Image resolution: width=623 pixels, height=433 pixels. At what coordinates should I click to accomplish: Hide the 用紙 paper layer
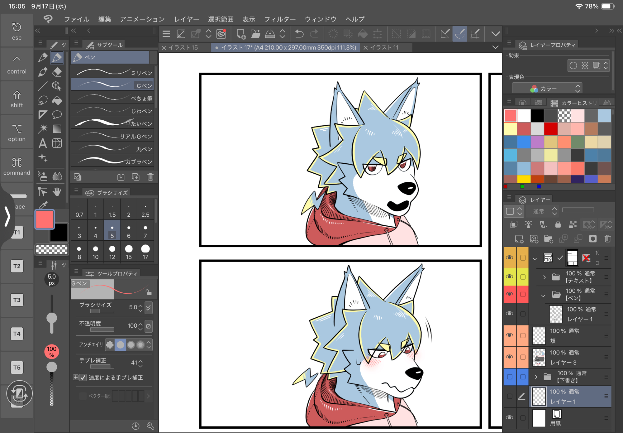[510, 417]
